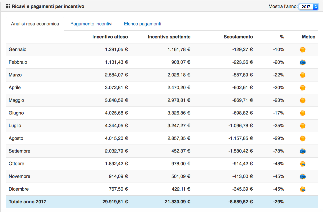
Task: Click the rain cloud icon for Settembre
Action: pyautogui.click(x=302, y=151)
